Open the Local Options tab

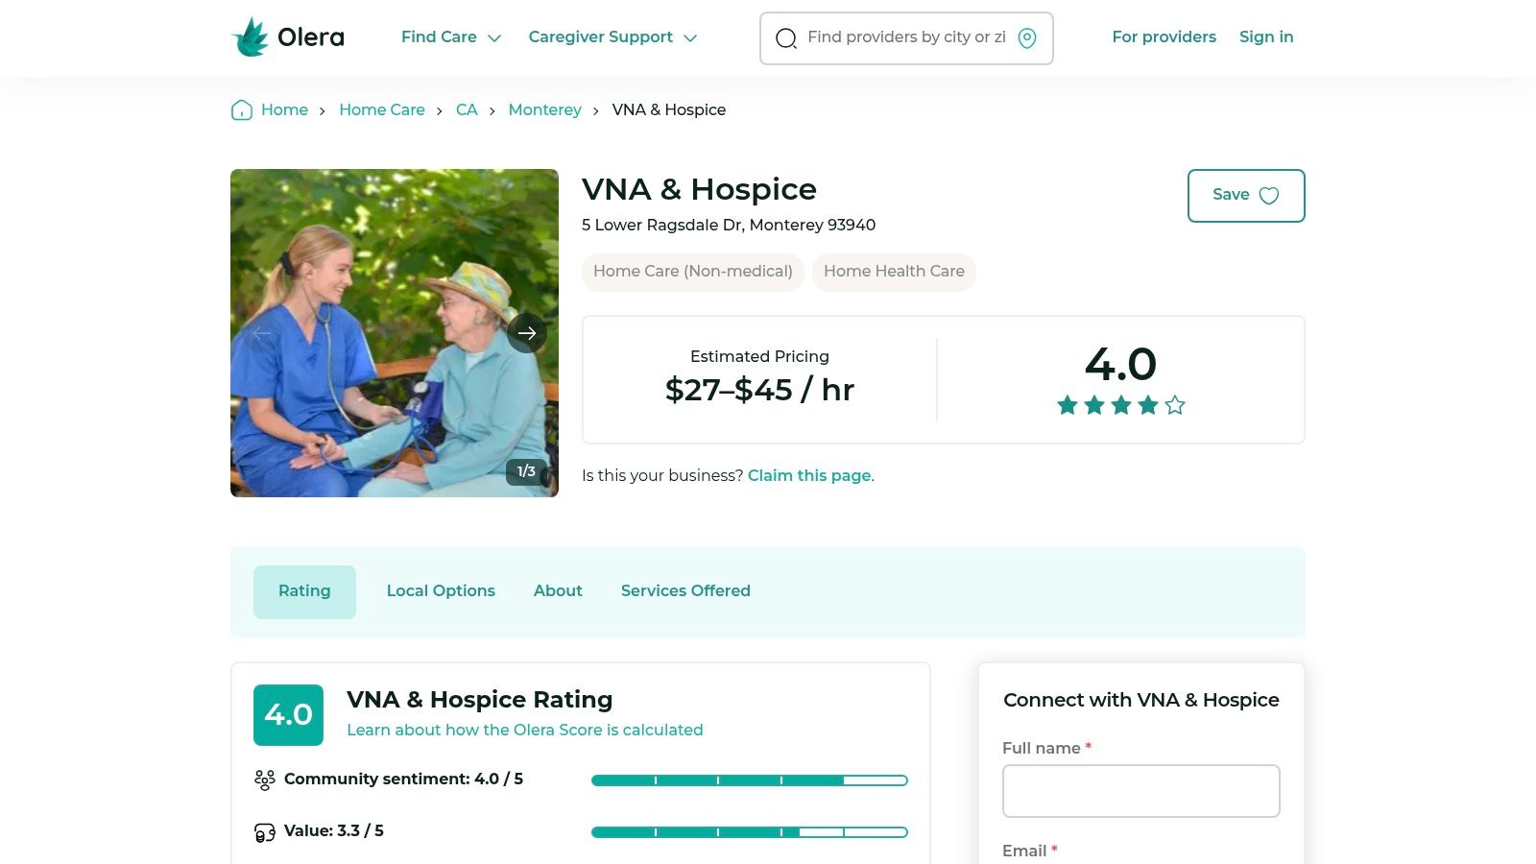pyautogui.click(x=441, y=590)
